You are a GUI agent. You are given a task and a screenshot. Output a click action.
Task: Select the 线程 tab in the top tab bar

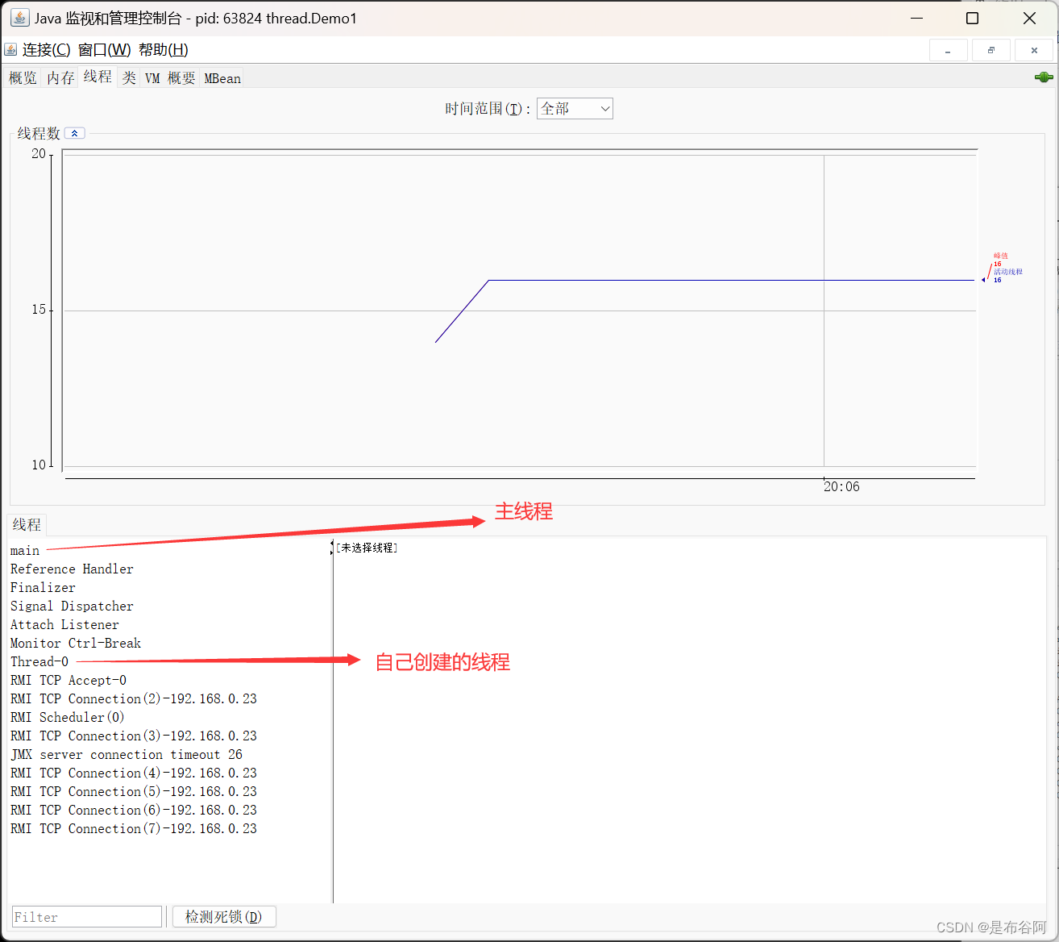(98, 77)
